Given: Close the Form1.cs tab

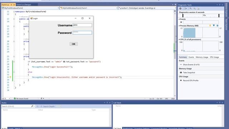Looking at the screenshot, I should pos(14,5).
